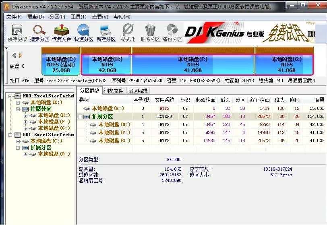The height and width of the screenshot is (225, 327).
Task: Switch to the 浏览文件 tab
Action: [x=114, y=91]
